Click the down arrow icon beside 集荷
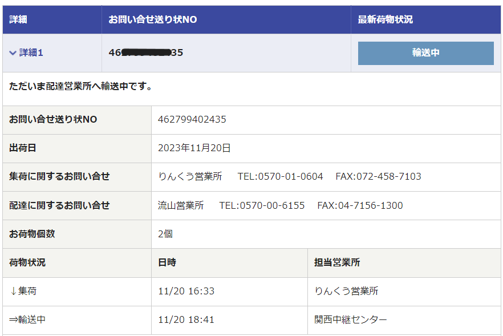This screenshot has height=336, width=503. click(x=14, y=292)
